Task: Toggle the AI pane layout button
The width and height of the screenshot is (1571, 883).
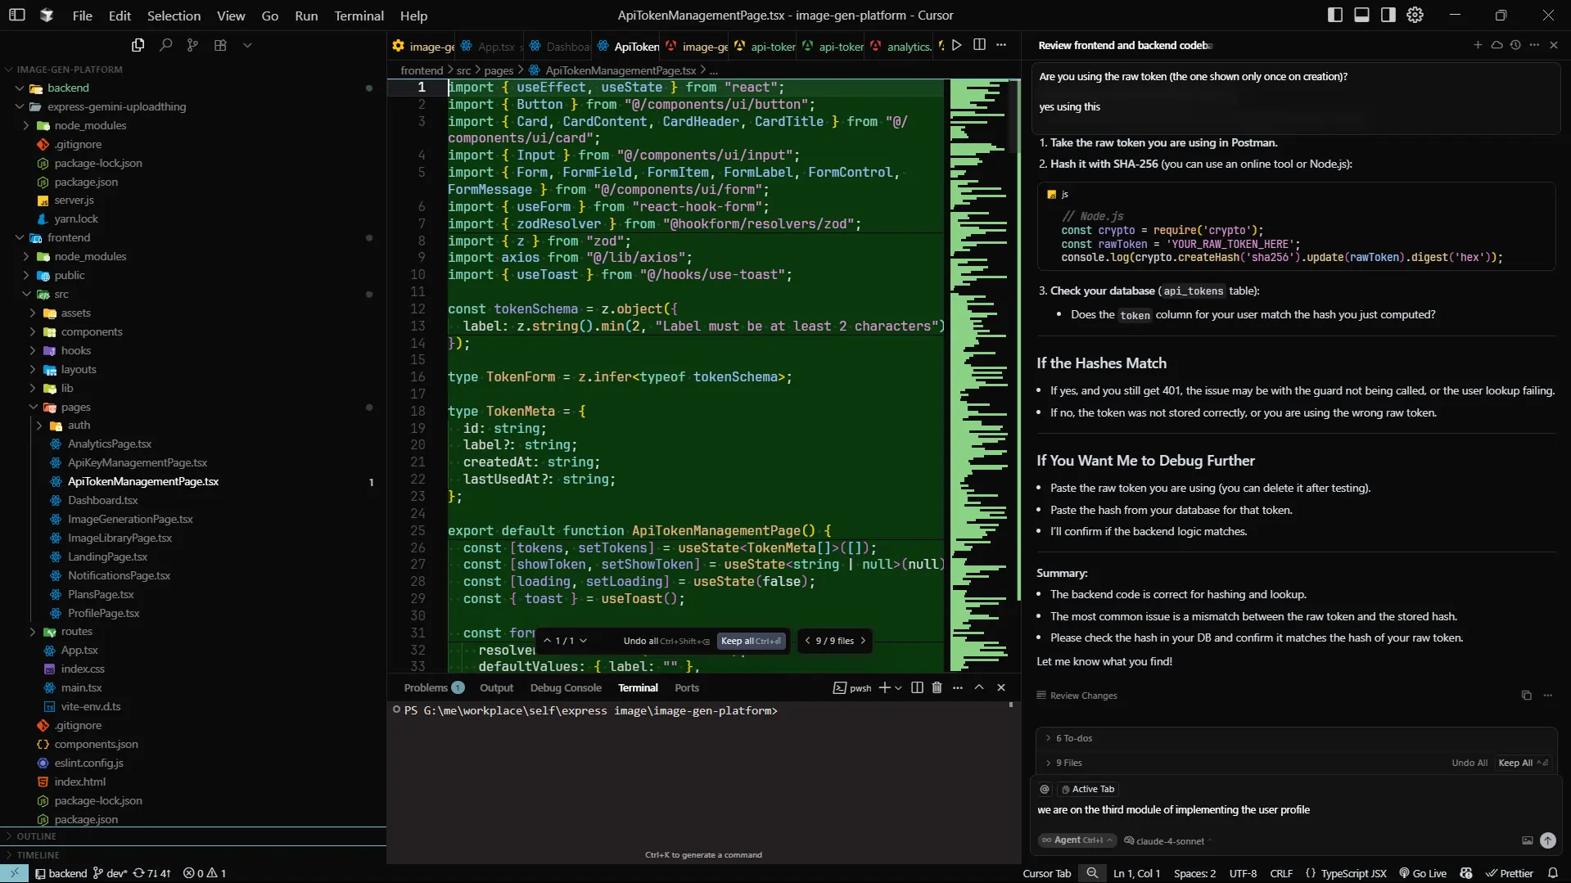Action: tap(1388, 15)
